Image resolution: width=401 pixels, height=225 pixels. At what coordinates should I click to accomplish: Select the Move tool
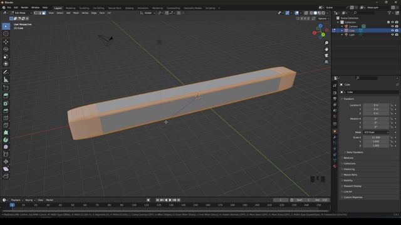click(6, 42)
